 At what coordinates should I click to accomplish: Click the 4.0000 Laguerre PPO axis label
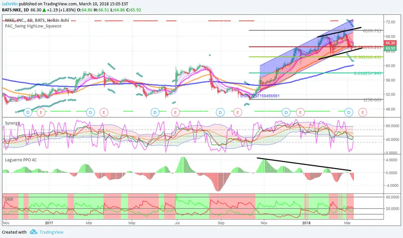tap(392, 160)
